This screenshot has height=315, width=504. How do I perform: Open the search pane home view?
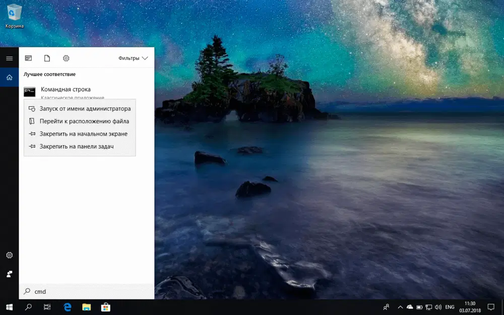(9, 77)
